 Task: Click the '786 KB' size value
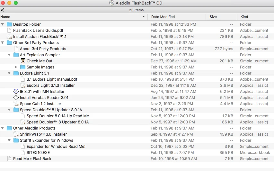(226, 37)
